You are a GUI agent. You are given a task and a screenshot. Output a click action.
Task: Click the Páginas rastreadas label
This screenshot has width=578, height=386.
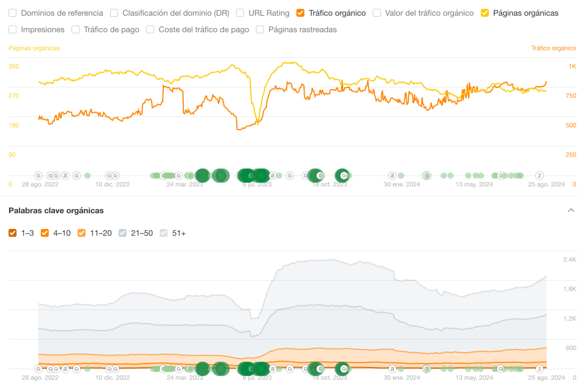(302, 30)
